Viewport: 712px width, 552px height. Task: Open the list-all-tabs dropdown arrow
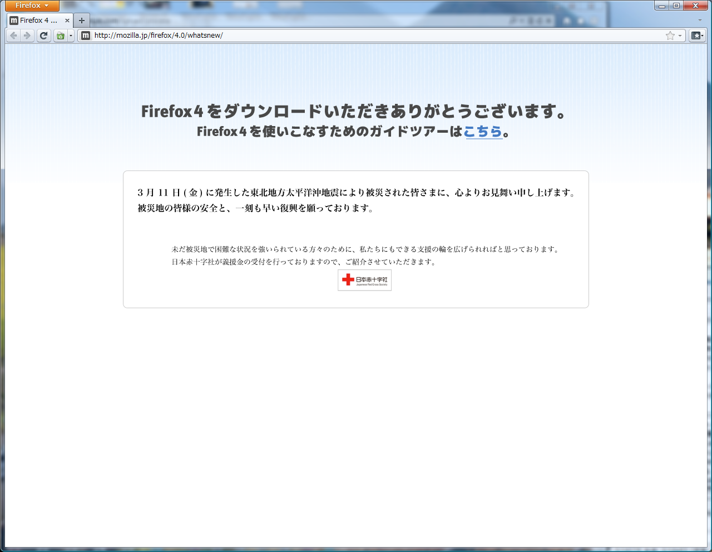pyautogui.click(x=700, y=21)
